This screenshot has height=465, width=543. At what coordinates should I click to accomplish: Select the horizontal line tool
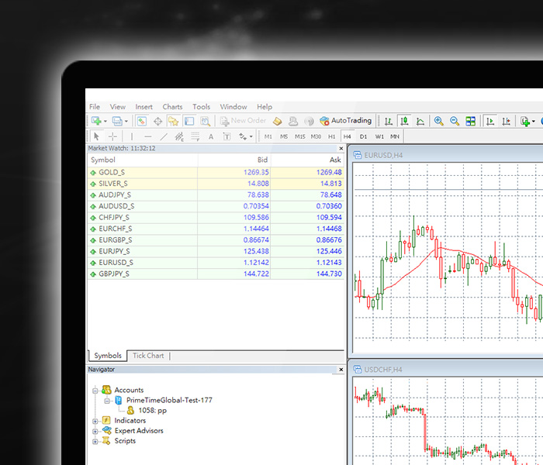click(148, 136)
